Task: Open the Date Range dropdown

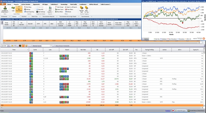Action: [x=60, y=7]
